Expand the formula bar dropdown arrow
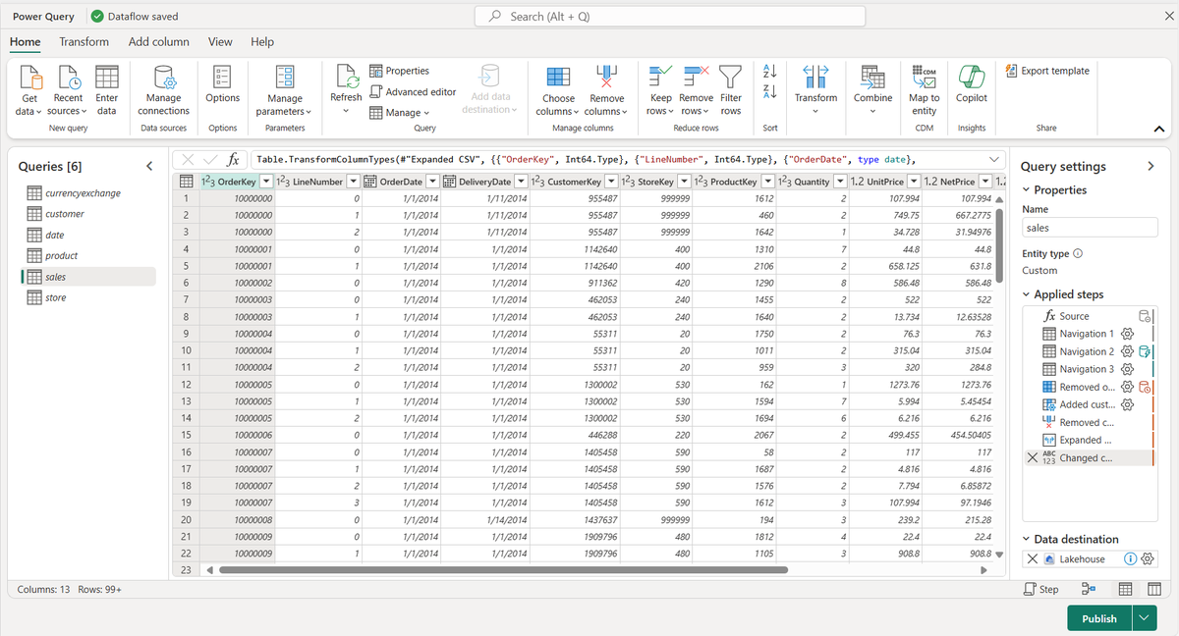Screen dimensions: 1179x636 (x=992, y=159)
